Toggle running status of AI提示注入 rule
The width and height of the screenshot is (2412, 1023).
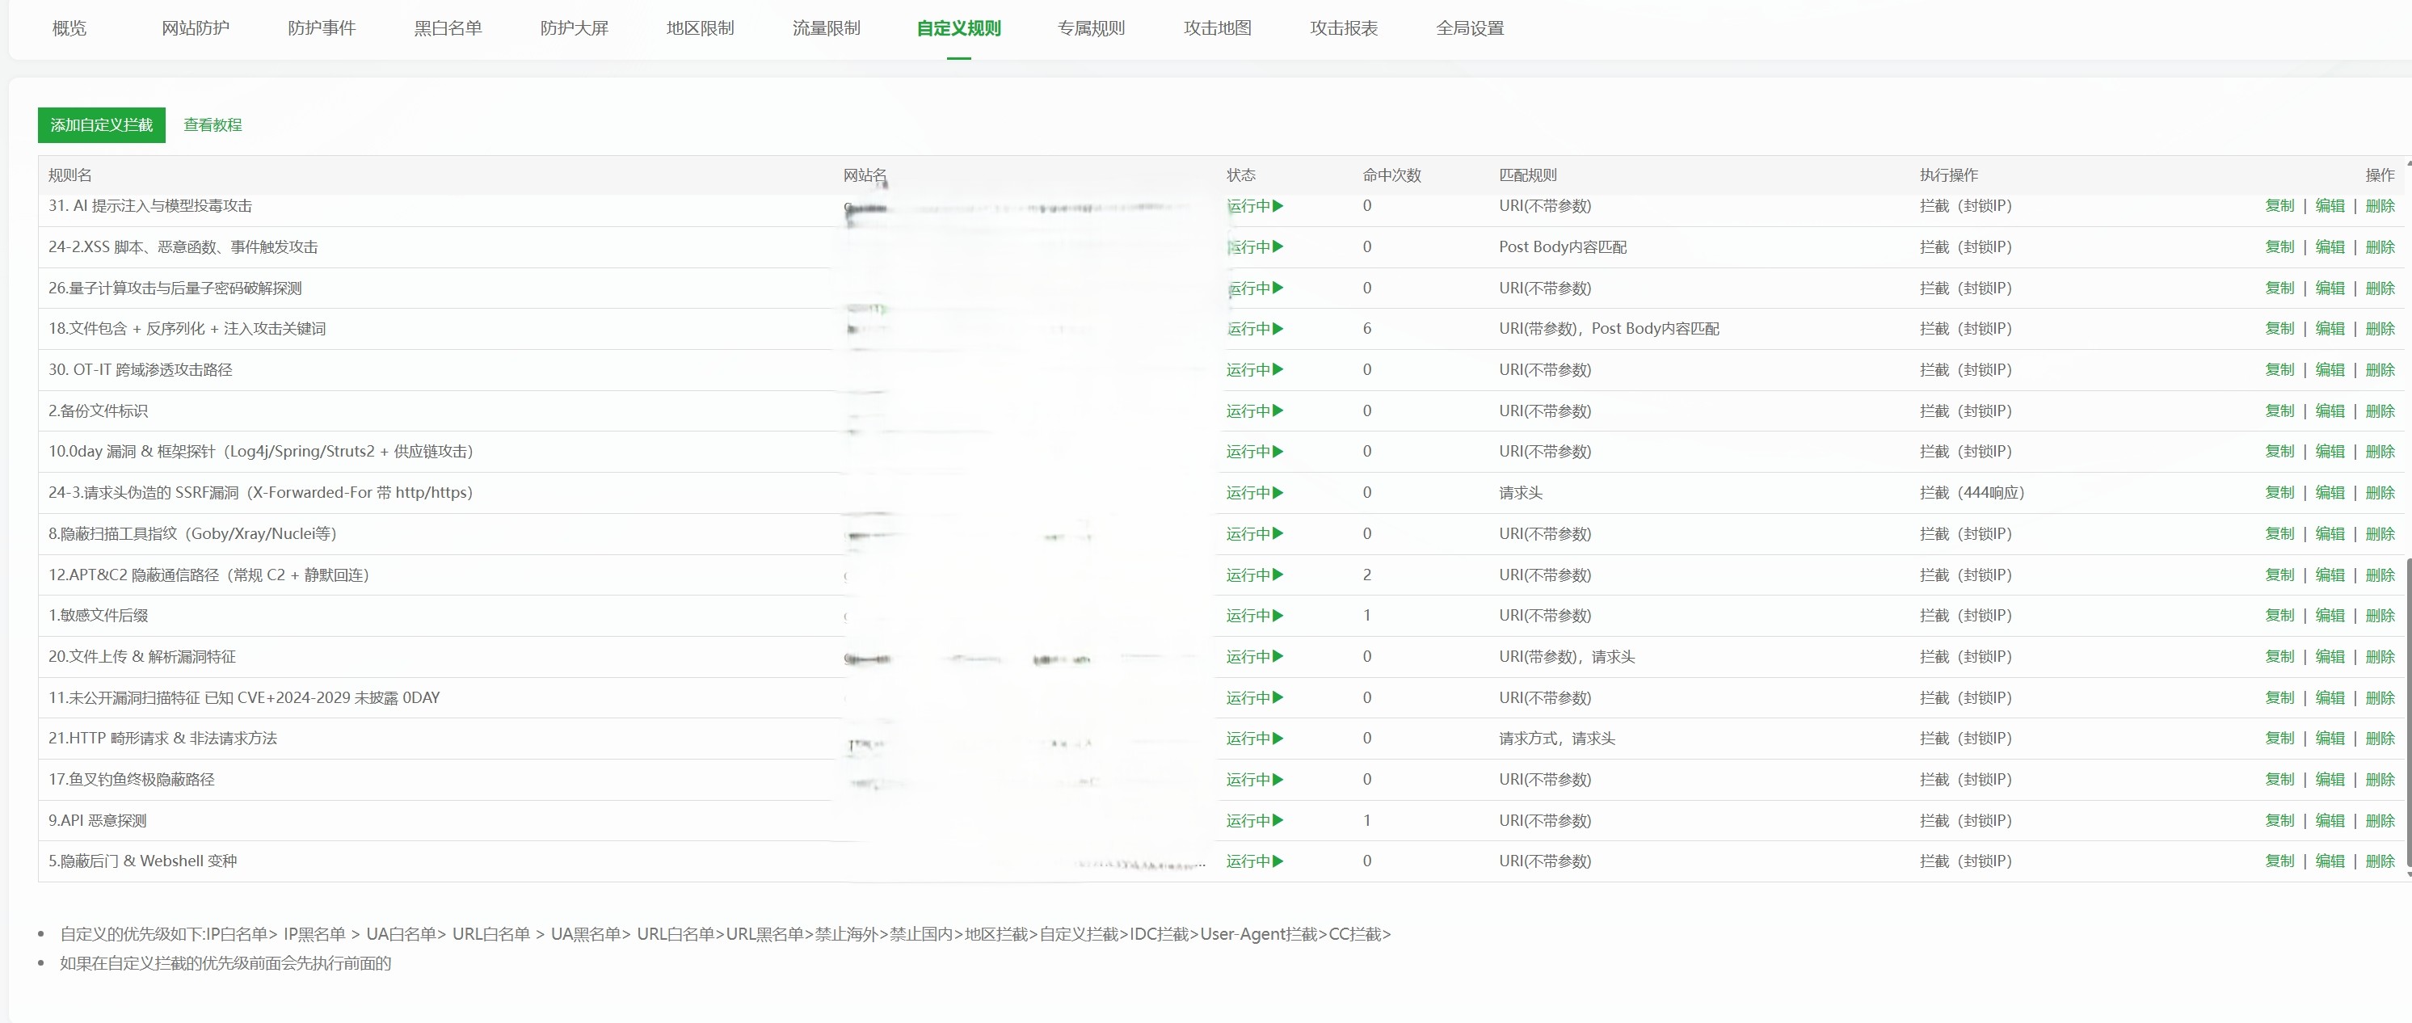[x=1278, y=206]
